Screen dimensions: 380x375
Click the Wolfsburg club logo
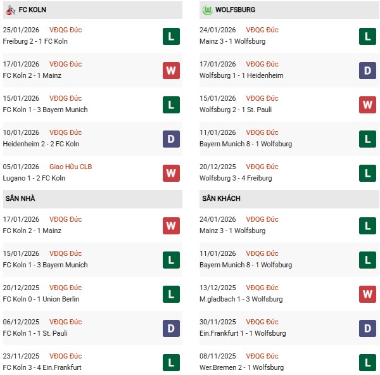point(207,10)
